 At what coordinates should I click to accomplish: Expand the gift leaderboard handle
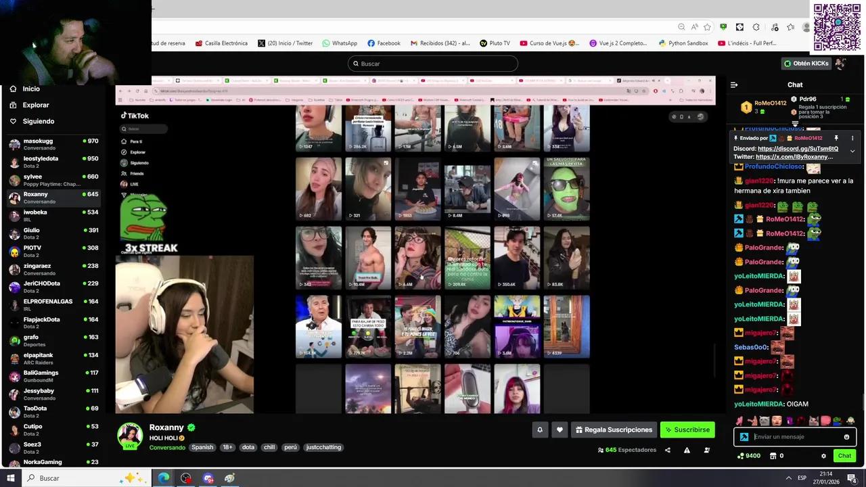[x=795, y=124]
